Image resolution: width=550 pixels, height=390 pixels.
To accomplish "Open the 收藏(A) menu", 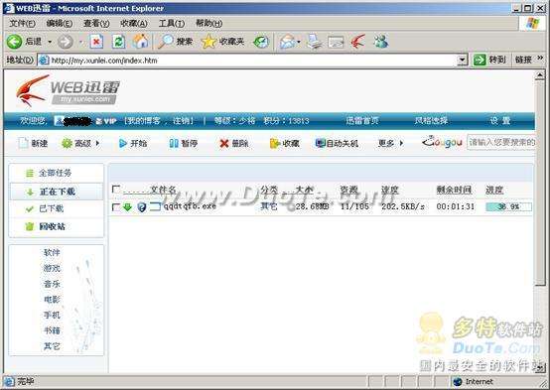I will 134,24.
